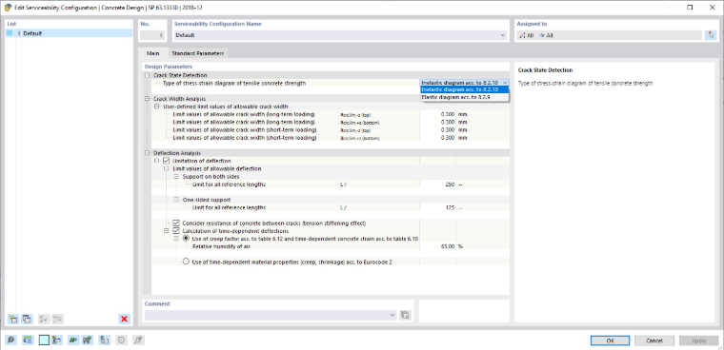Image resolution: width=724 pixels, height=350 pixels.
Task: Click the green arrow export icon in the bottom toolbar
Action: [73, 340]
